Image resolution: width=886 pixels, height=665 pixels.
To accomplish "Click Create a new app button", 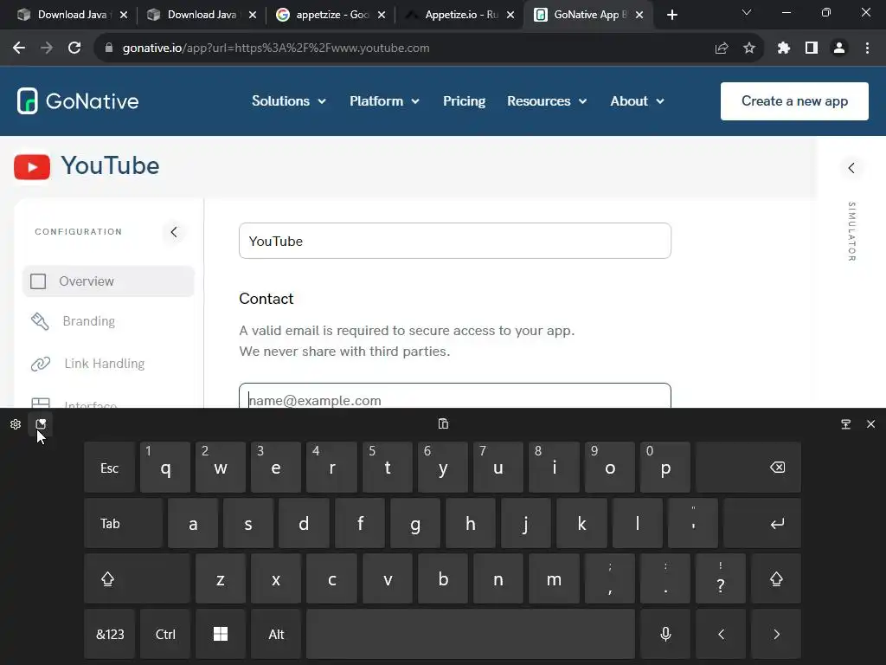I will (x=794, y=101).
